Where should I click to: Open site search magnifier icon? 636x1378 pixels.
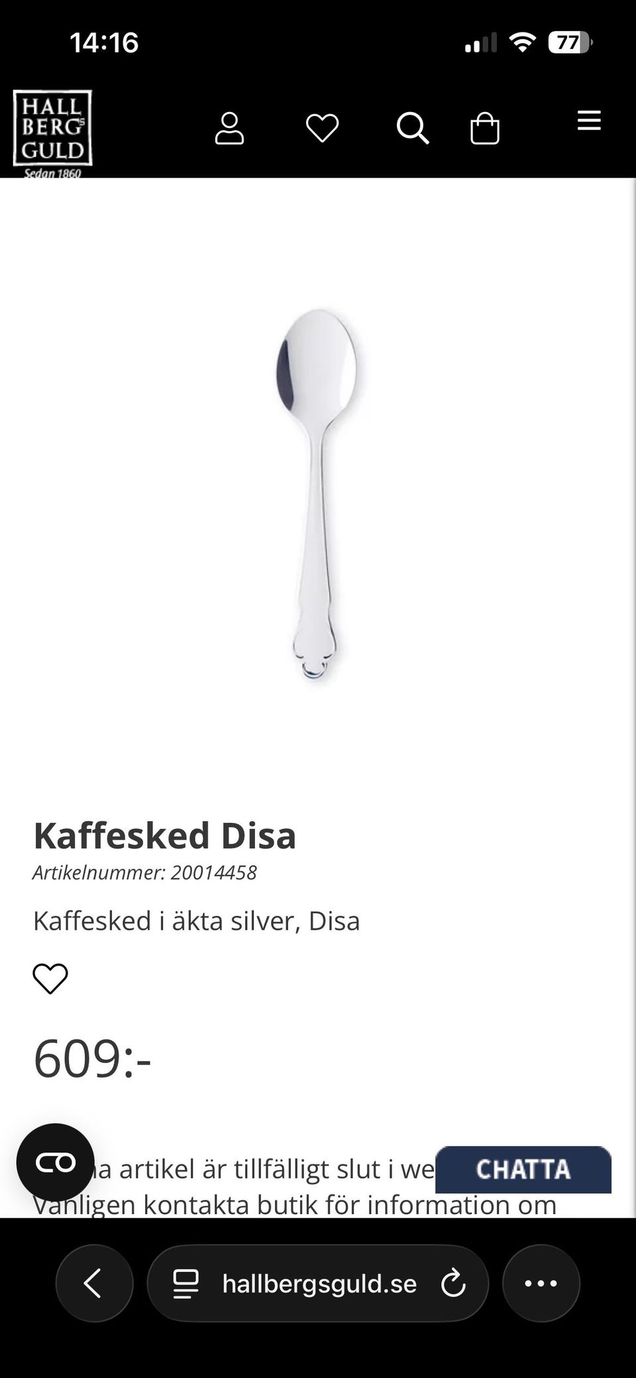[x=412, y=128]
